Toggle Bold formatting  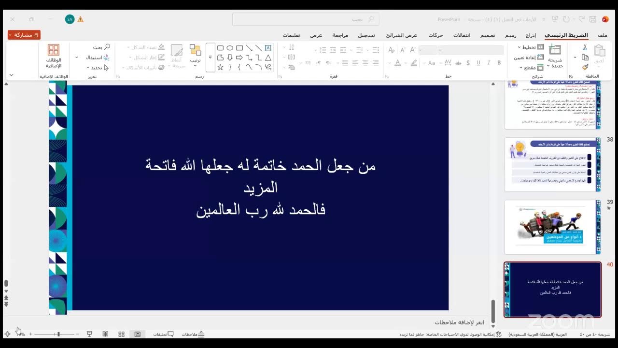tap(499, 63)
